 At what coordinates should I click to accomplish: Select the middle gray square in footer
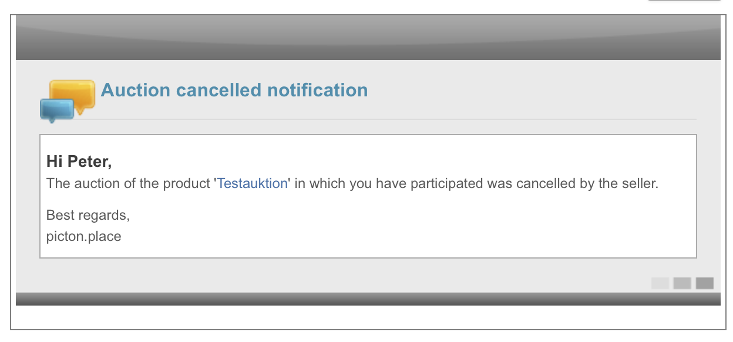(x=682, y=283)
